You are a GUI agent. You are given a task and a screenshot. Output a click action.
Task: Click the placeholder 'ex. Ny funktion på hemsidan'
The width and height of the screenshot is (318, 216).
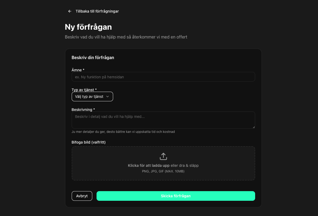click(99, 77)
